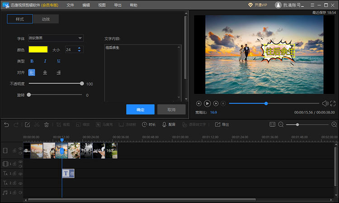Click the scissors split icon

tap(37, 125)
